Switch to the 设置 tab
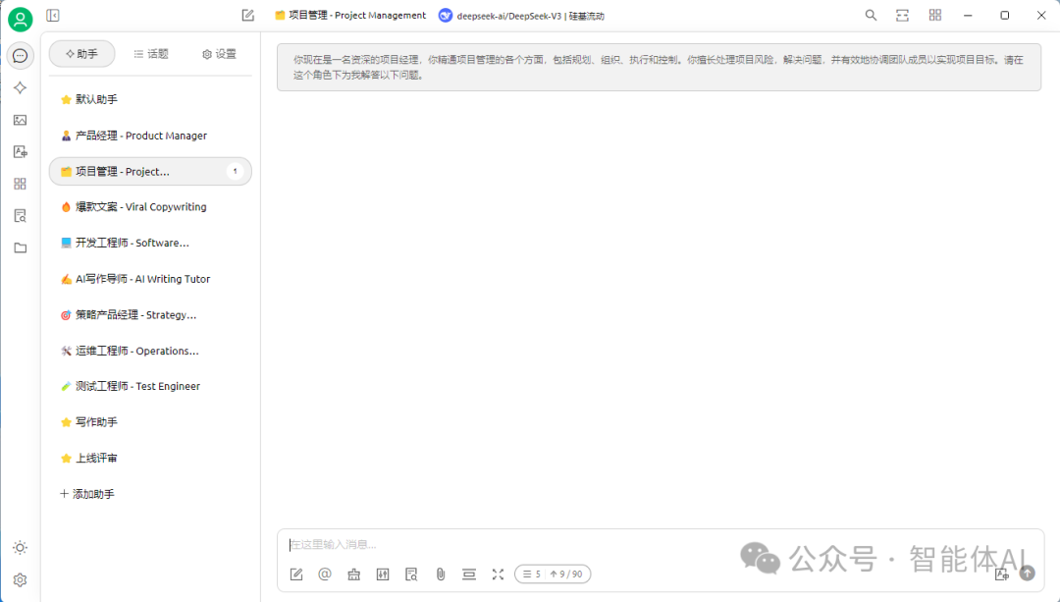 click(219, 54)
